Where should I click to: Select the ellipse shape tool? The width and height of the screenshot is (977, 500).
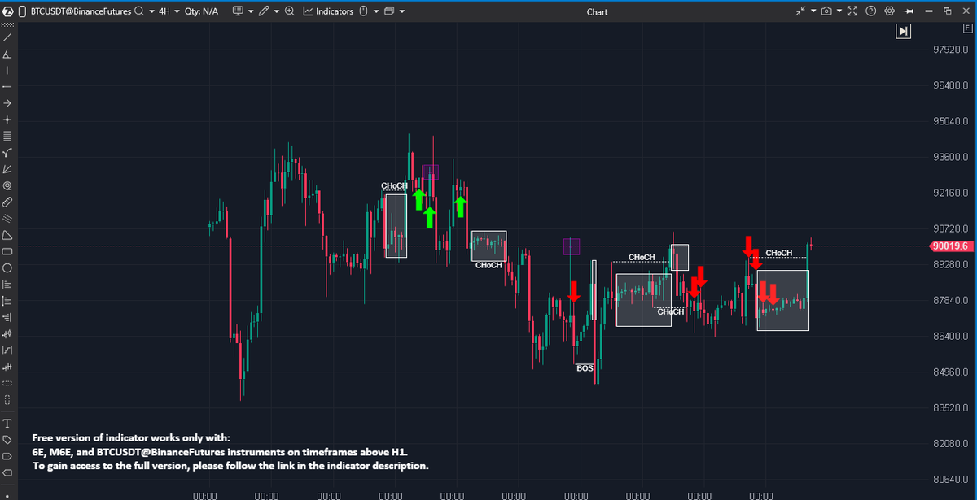(7, 267)
